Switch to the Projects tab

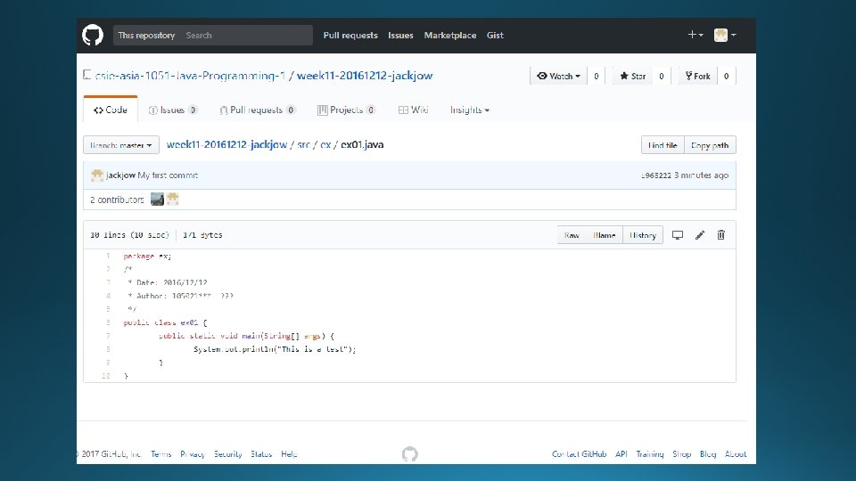click(346, 110)
